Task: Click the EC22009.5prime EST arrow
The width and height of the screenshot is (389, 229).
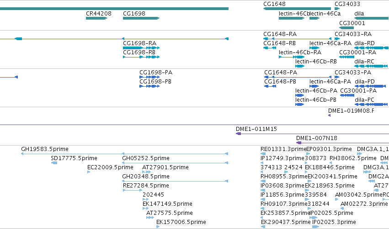Action: coord(89,172)
